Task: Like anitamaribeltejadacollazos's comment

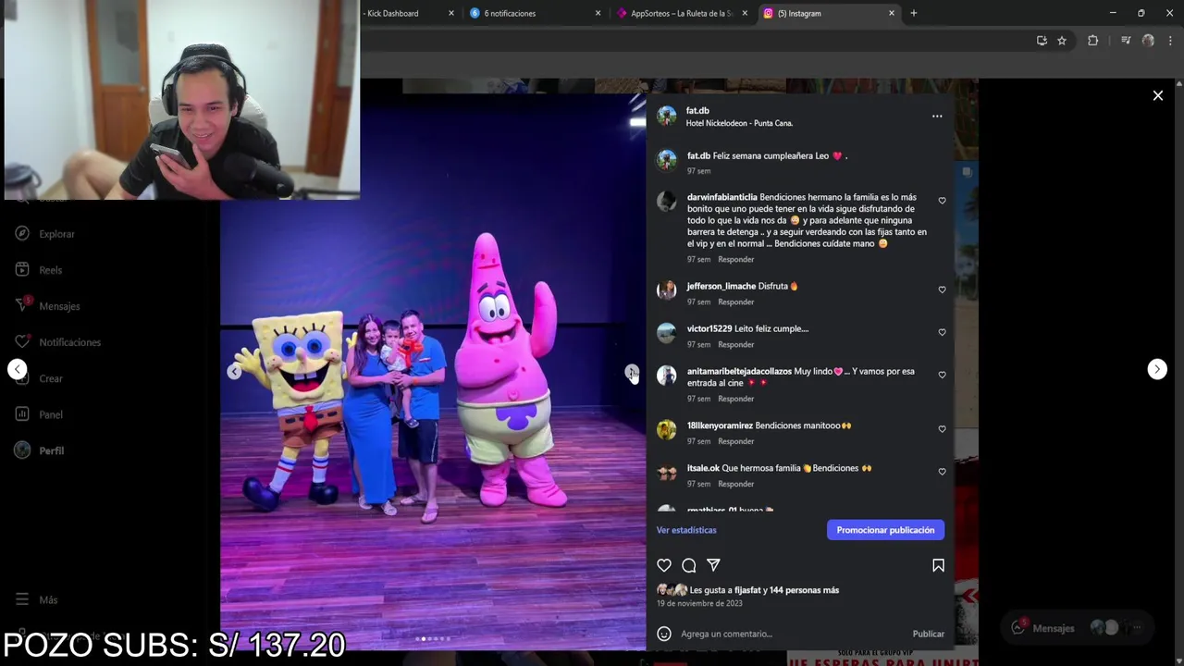Action: click(942, 375)
